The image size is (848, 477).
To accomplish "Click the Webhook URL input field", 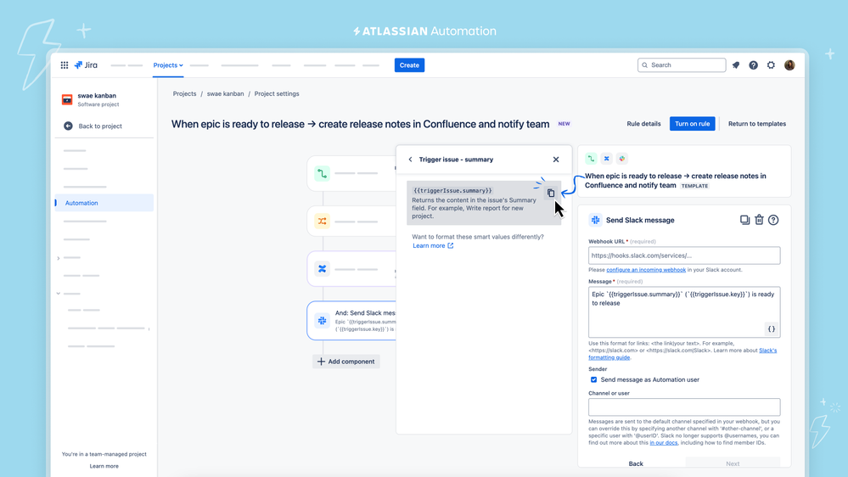I will coord(684,255).
